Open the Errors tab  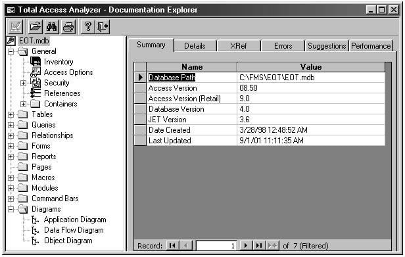[x=283, y=46]
